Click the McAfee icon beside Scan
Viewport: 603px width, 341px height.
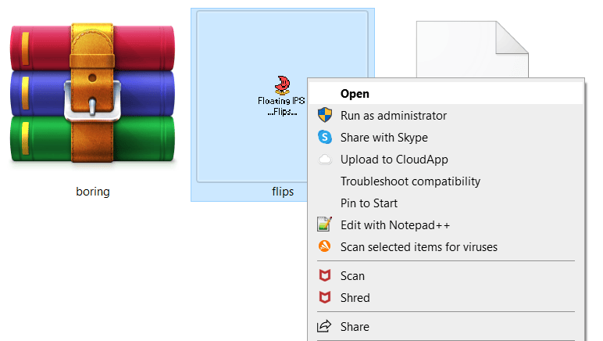pyautogui.click(x=324, y=276)
